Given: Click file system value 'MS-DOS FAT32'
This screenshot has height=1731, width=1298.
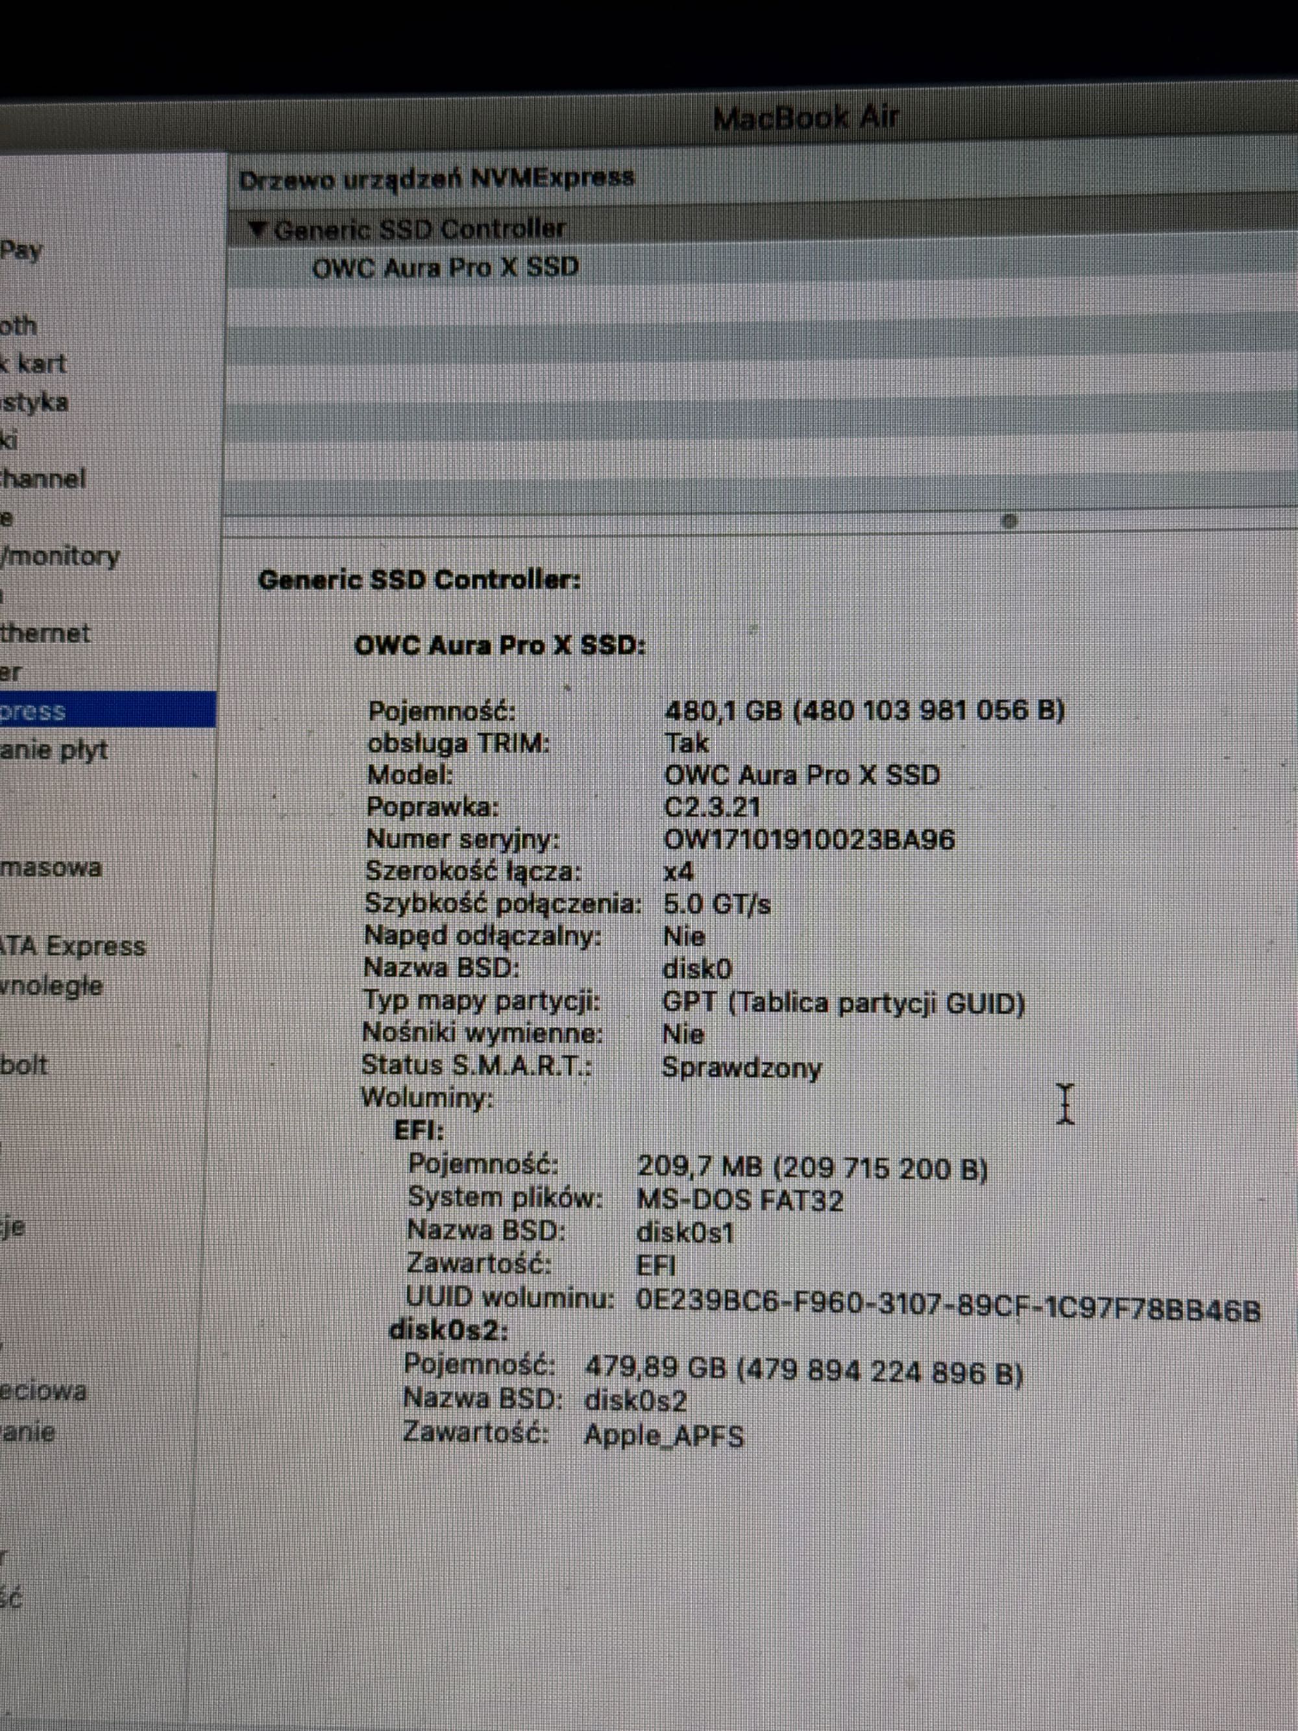Looking at the screenshot, I should (x=740, y=1199).
